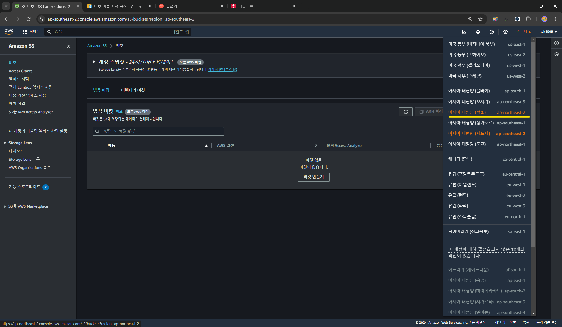Image resolution: width=562 pixels, height=327 pixels.
Task: Refresh the general purpose bucket list
Action: click(x=406, y=112)
